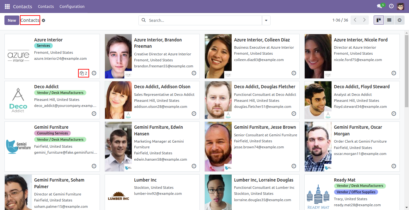Viewport: 409px width, 210px height.
Task: Open the activities clock in top bar
Action: click(x=391, y=6)
